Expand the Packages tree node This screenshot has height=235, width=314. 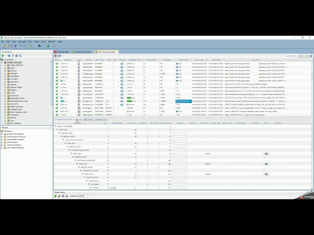point(5,73)
